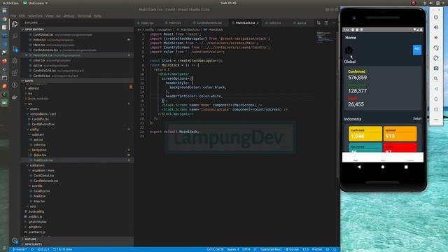Switch to the index.tsx editor tab
The height and width of the screenshot is (252, 448).
(x=147, y=23)
